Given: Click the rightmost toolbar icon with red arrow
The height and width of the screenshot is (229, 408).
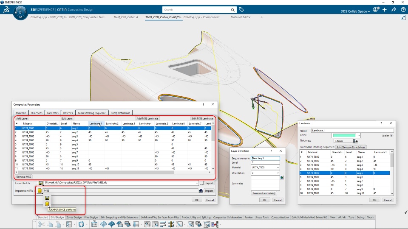Looking at the screenshot, I should 215,224.
